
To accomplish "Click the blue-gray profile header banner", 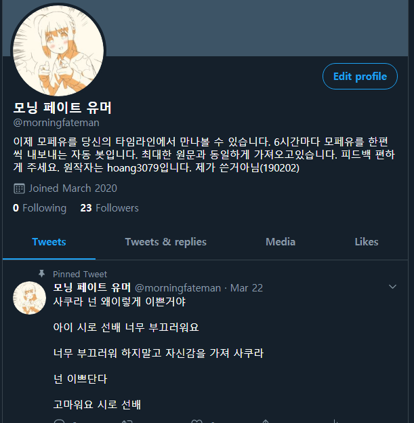I will click(256, 28).
